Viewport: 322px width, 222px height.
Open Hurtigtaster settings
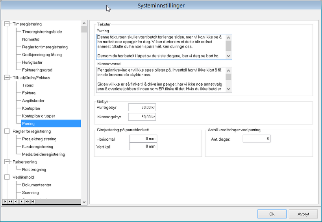32,62
